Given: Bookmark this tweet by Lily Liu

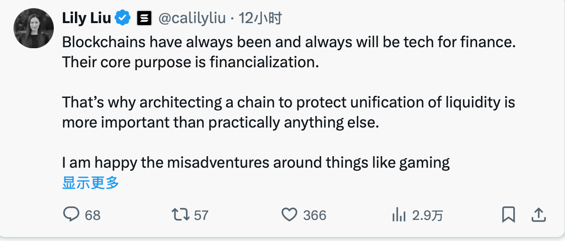Looking at the screenshot, I should (508, 215).
